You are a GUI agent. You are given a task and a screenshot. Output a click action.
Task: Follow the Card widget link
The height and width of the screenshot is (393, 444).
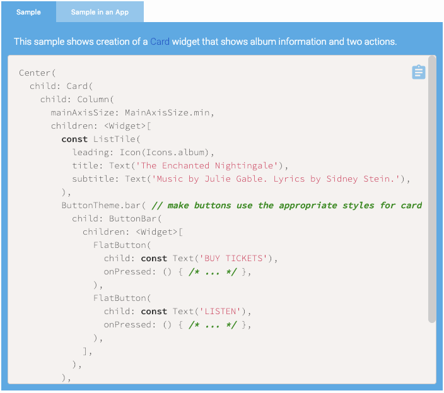point(160,42)
